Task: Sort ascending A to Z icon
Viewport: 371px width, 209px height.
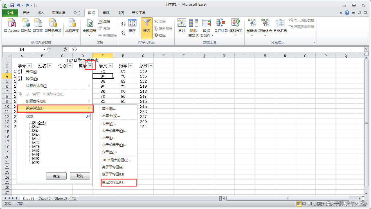Action: point(123,24)
